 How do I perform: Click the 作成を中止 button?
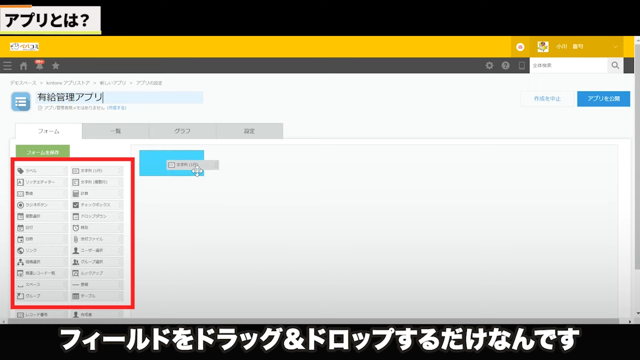[547, 99]
